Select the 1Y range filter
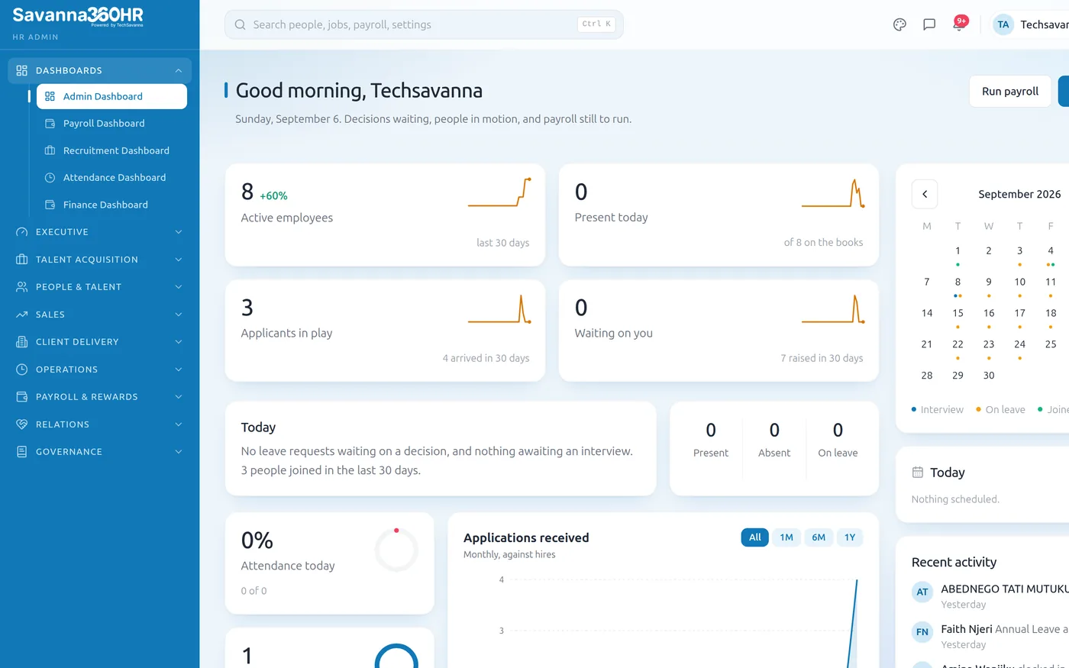Image resolution: width=1069 pixels, height=668 pixels. point(850,537)
